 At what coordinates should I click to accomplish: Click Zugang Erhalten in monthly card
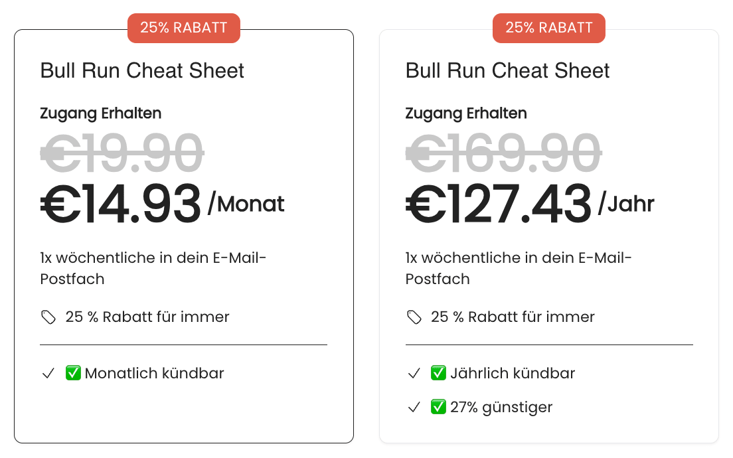(x=100, y=114)
